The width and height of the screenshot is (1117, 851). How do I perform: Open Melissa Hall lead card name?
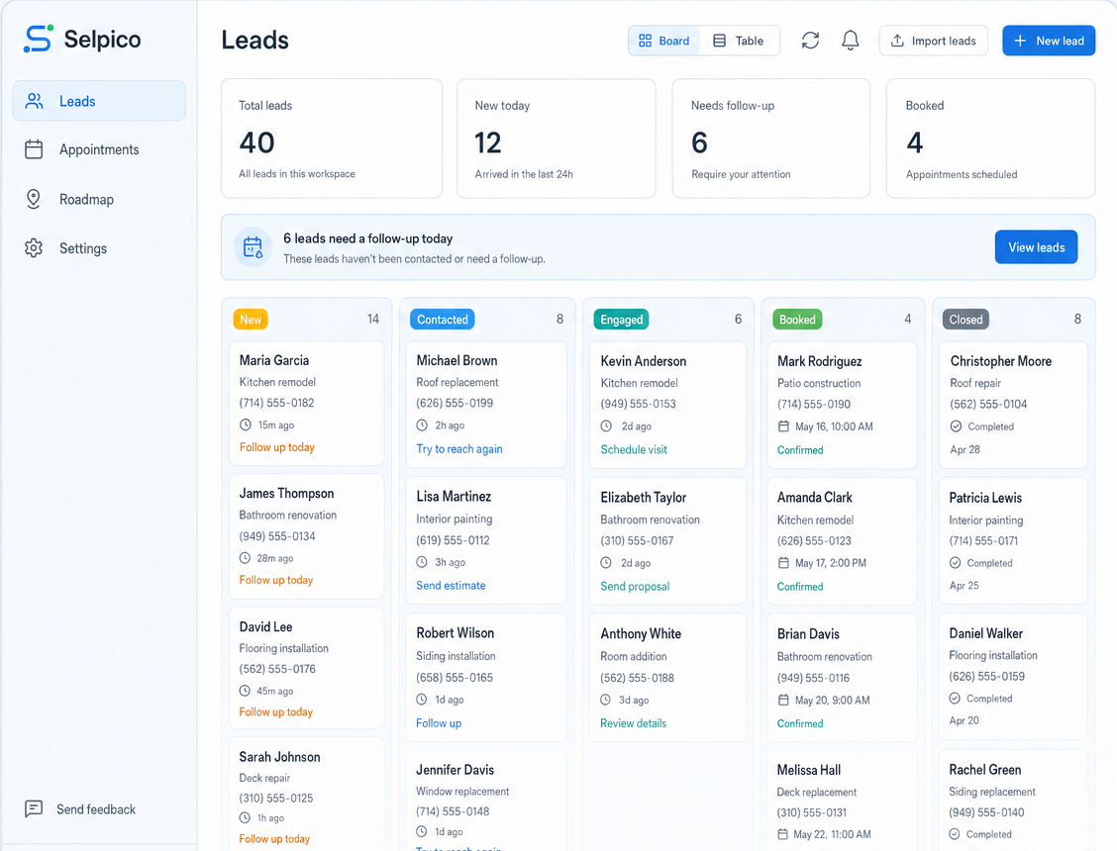click(x=809, y=770)
